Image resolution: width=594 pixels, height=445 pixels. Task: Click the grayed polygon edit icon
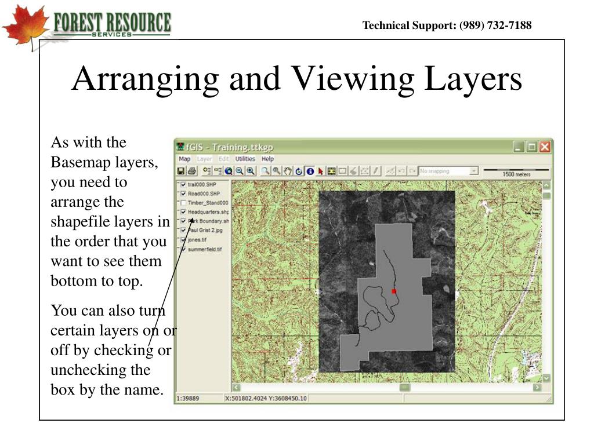tap(364, 171)
